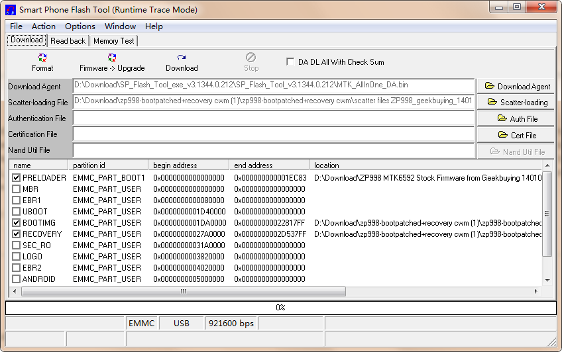Viewport: 562px width, 352px height.
Task: Click BOOTIMG begin address 0x0000000001DA0000
Action: coord(190,223)
